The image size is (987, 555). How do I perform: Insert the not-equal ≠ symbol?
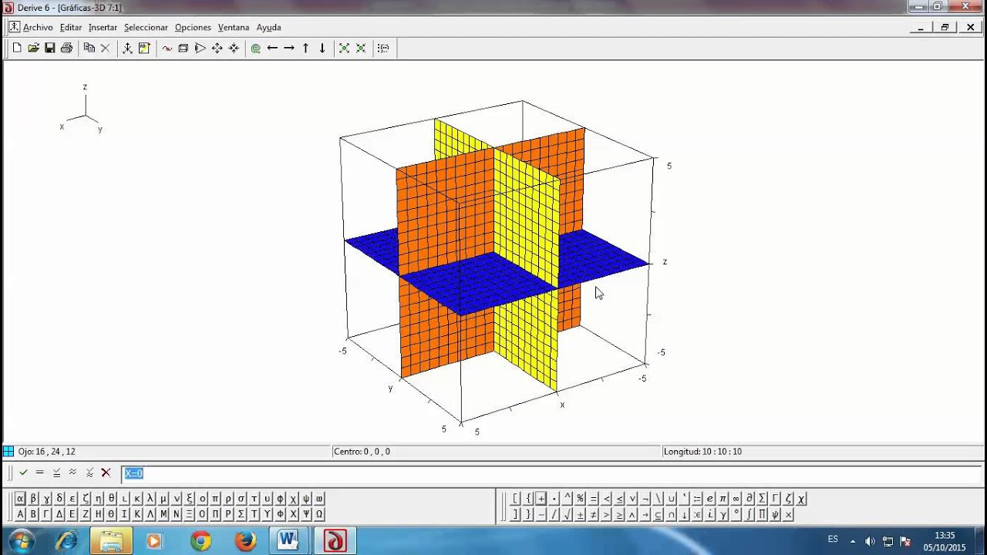594,514
